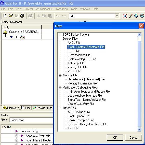This screenshot has height=145, width=145.
Task: Click the Save All toolbar icon
Action: click(x=22, y=16)
